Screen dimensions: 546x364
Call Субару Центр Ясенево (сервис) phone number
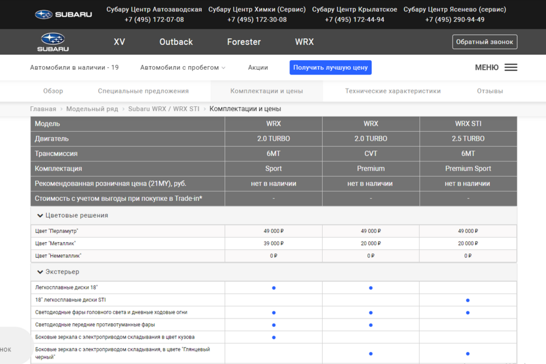455,19
